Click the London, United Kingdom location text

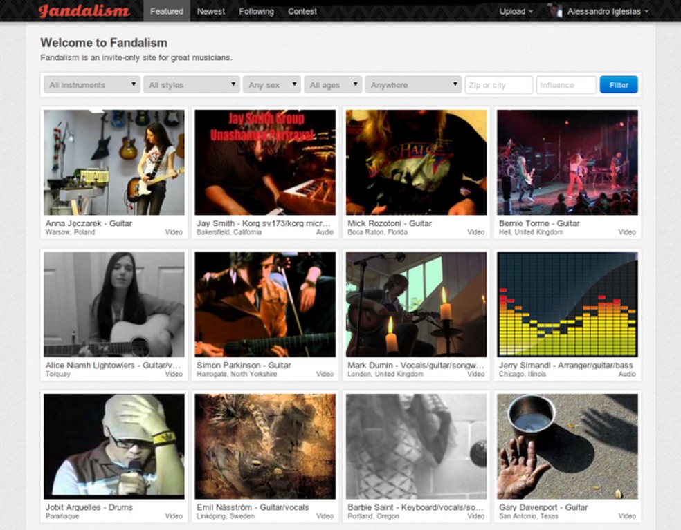click(x=385, y=375)
